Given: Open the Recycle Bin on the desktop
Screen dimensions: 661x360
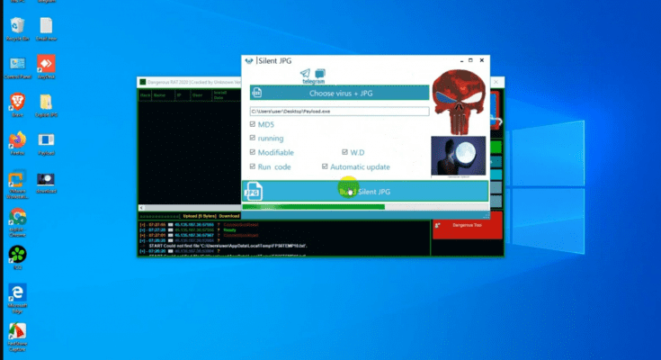Looking at the screenshot, I should [16, 29].
